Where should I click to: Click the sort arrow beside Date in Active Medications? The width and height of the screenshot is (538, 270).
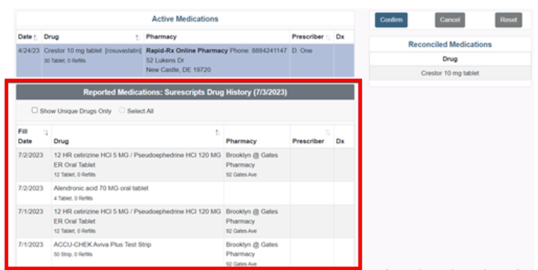click(34, 37)
